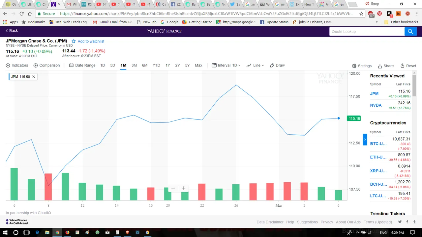Open the Date Range picker
The image size is (422, 237).
[82, 66]
